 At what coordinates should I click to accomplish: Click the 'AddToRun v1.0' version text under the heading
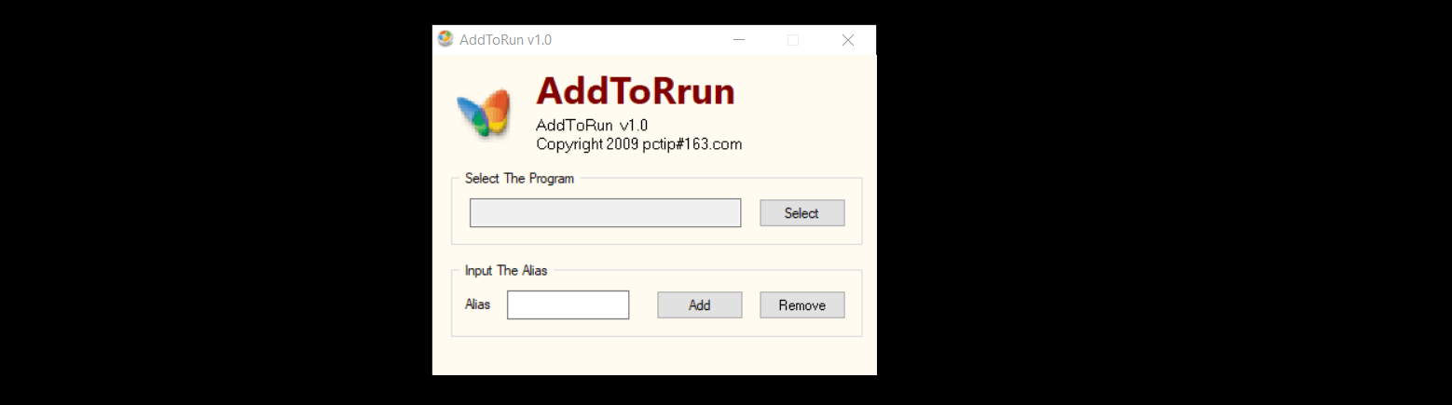[592, 125]
